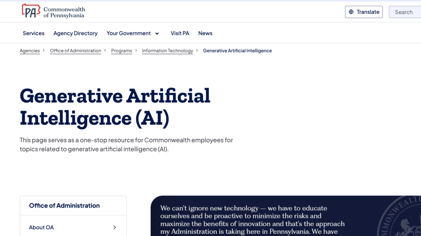Screen dimensions: 421x236
Task: Focus the Search input field
Action: [x=405, y=12]
